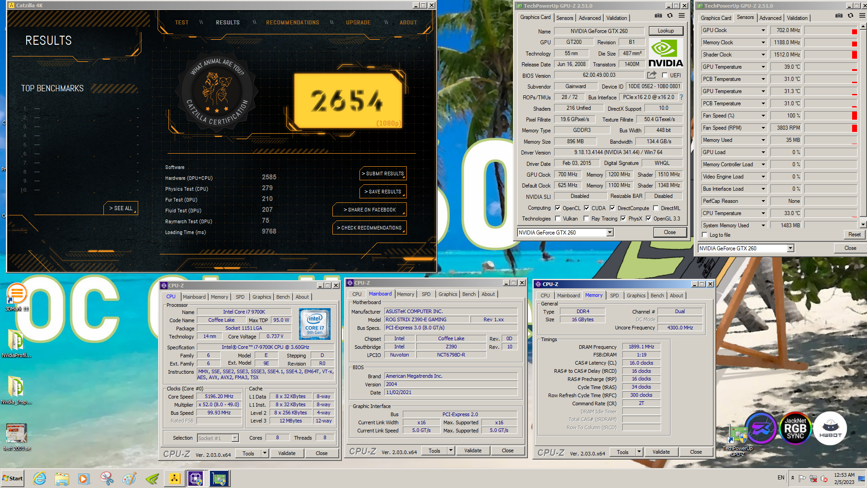Toggle the DirectML checkbox
This screenshot has width=867, height=488.
coord(656,208)
